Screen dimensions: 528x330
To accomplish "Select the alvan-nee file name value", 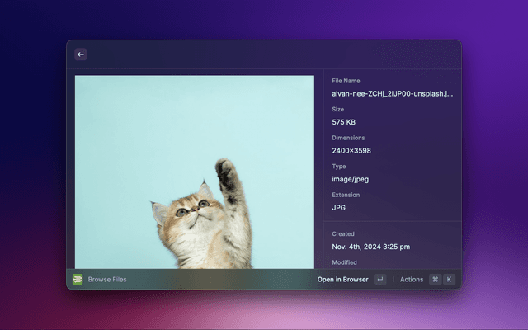I will tap(392, 94).
